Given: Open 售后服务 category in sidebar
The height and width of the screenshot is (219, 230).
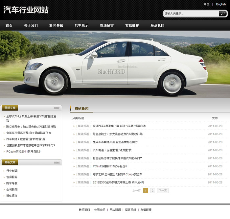Looking at the screenshot, I should pos(12,177).
